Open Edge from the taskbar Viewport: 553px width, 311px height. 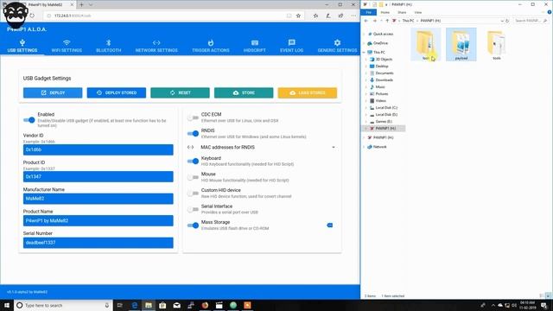click(135, 305)
